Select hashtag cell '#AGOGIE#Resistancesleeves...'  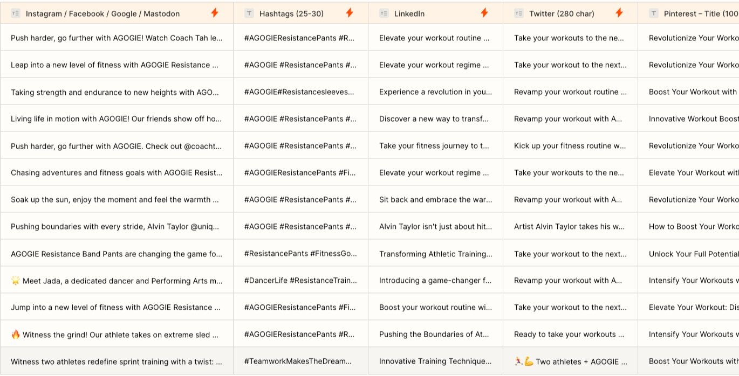[x=300, y=92]
